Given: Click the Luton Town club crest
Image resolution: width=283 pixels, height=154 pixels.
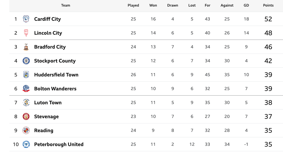Looking at the screenshot, I should coord(26,103).
